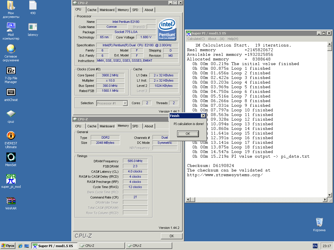Switch to About tab in upper CPU-Z

click(x=149, y=10)
